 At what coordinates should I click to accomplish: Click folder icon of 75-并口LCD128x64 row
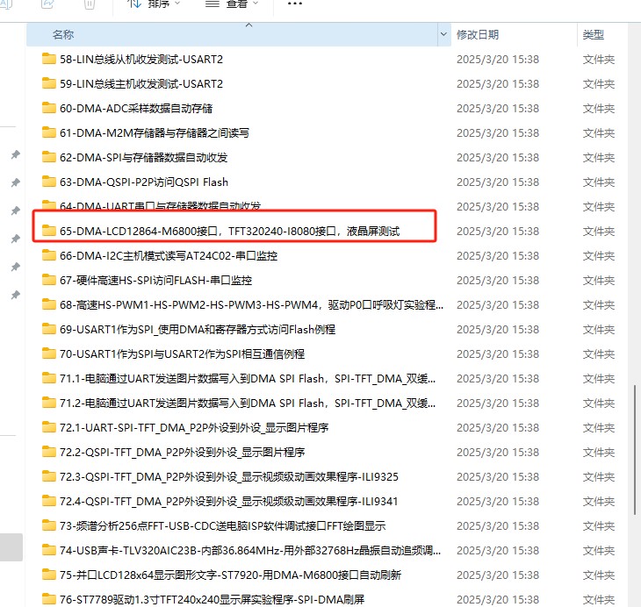click(48, 575)
